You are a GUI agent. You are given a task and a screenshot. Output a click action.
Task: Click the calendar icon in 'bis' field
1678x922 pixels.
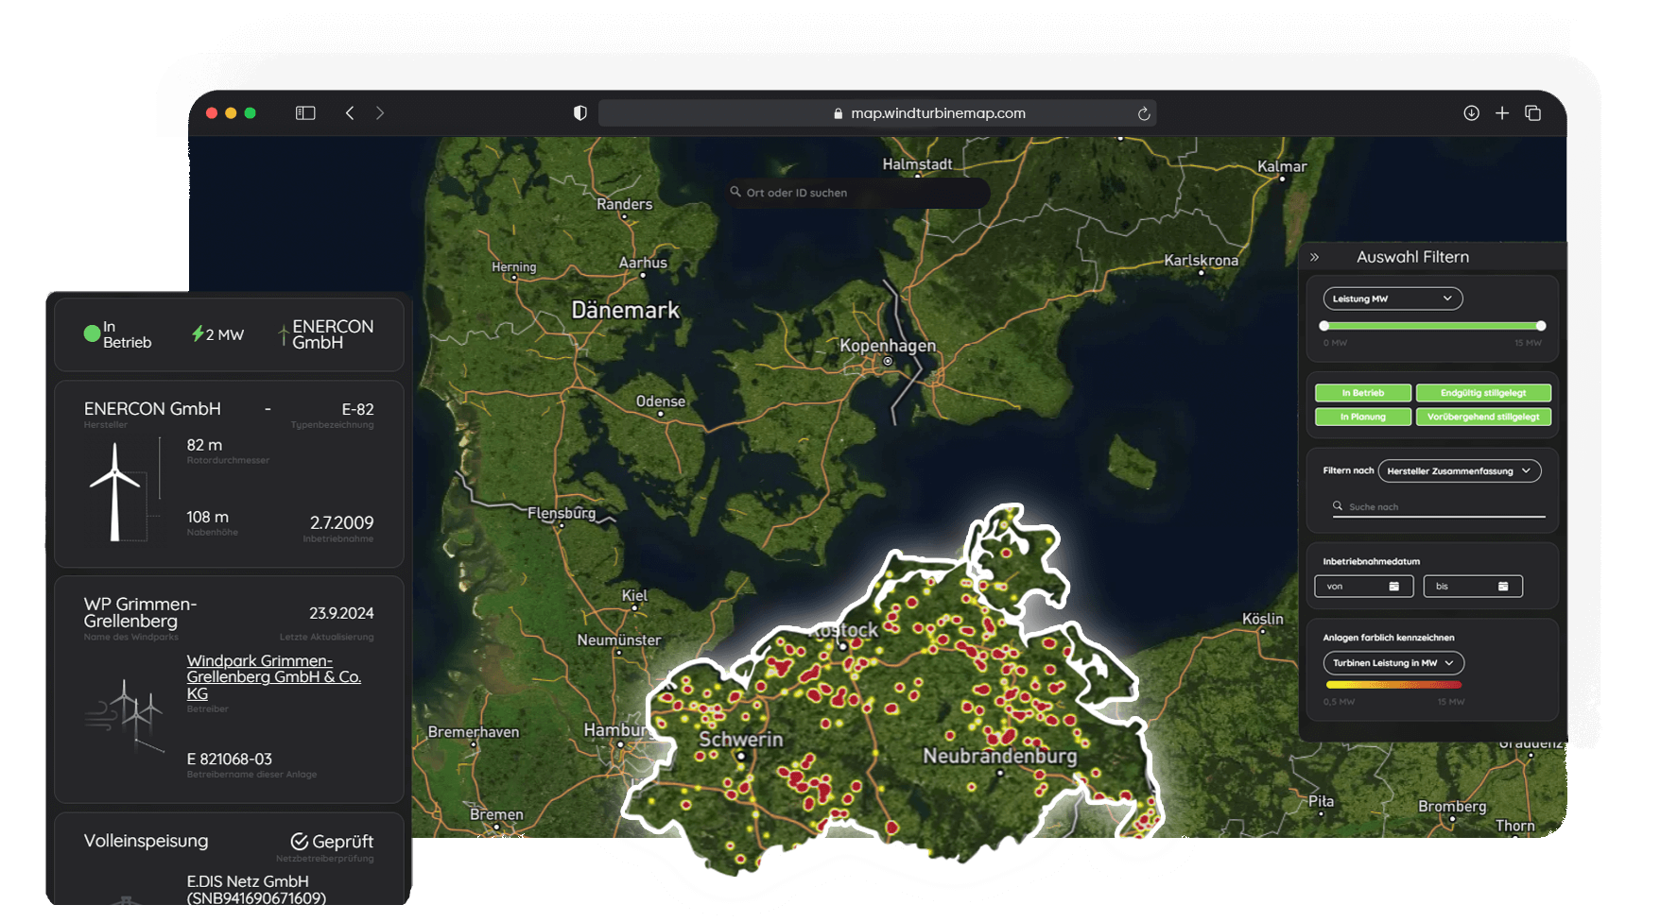point(1503,587)
